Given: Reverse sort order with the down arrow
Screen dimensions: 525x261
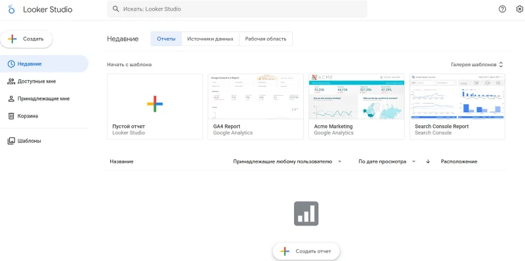Looking at the screenshot, I should (x=428, y=161).
